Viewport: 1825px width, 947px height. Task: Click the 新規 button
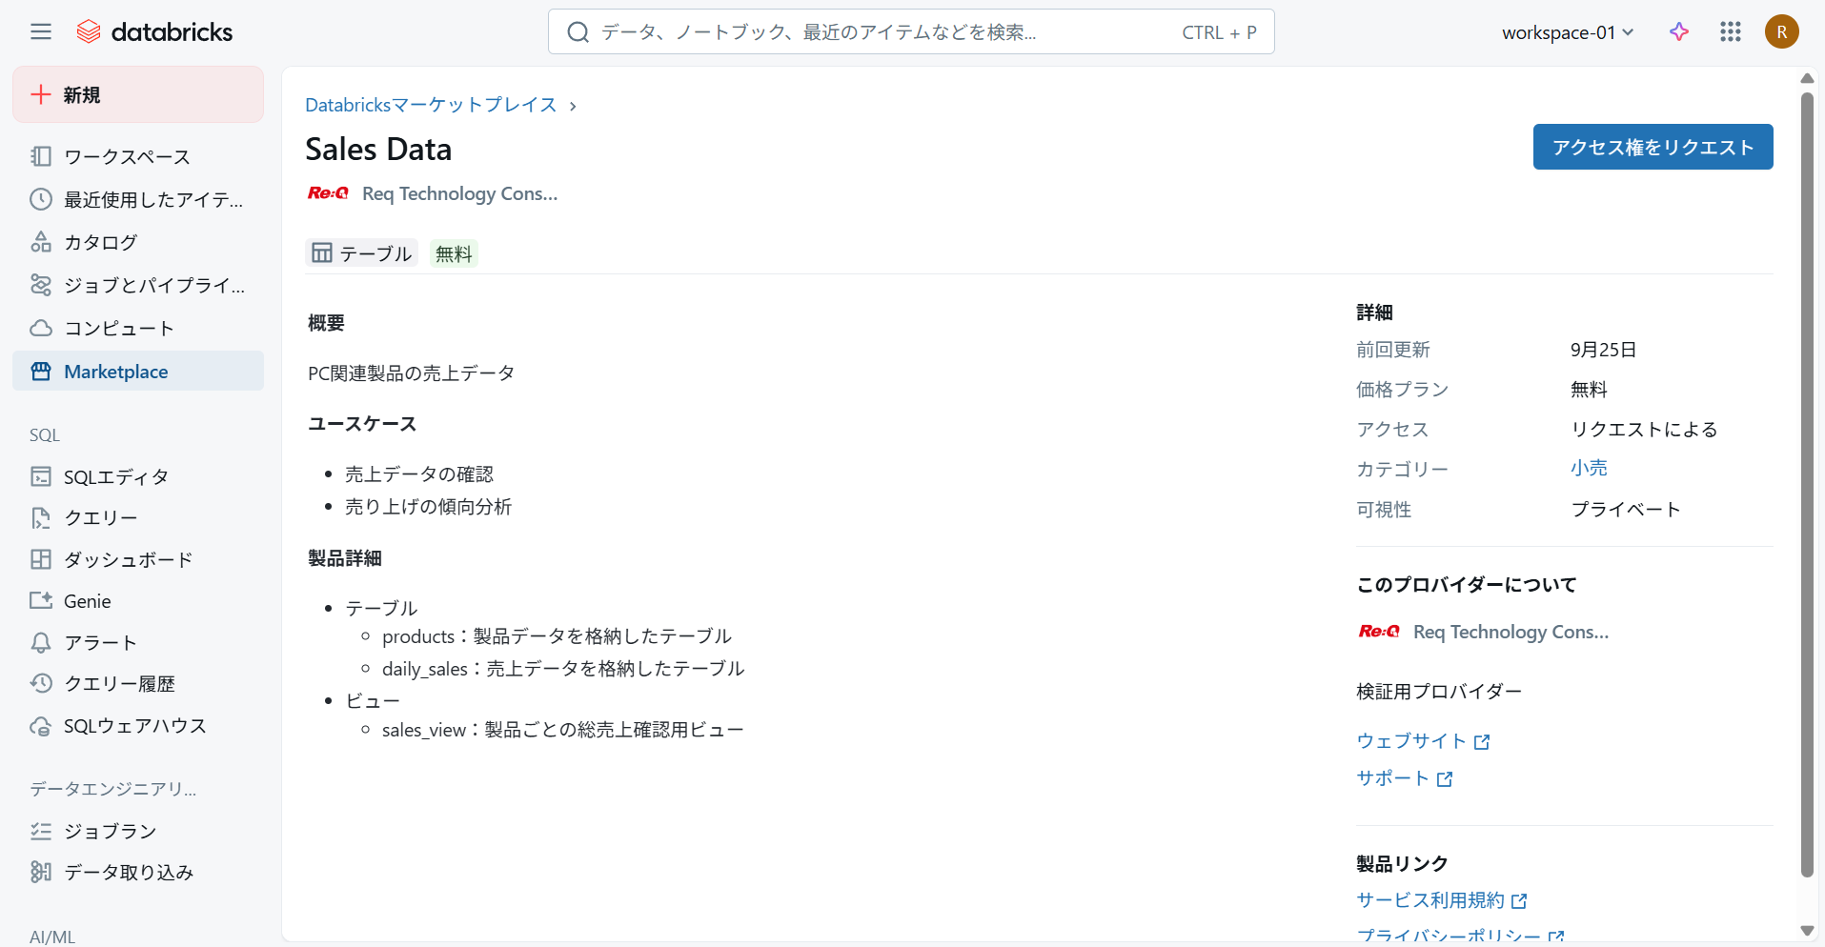138,94
